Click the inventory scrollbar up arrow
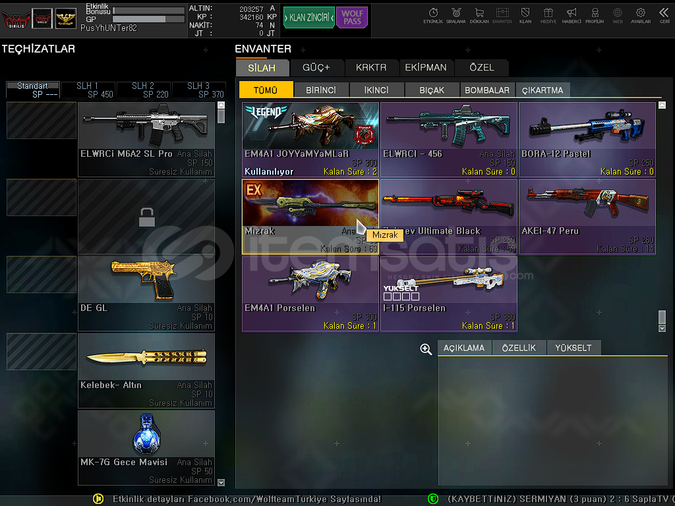Image resolution: width=675 pixels, height=506 pixels. [x=662, y=105]
